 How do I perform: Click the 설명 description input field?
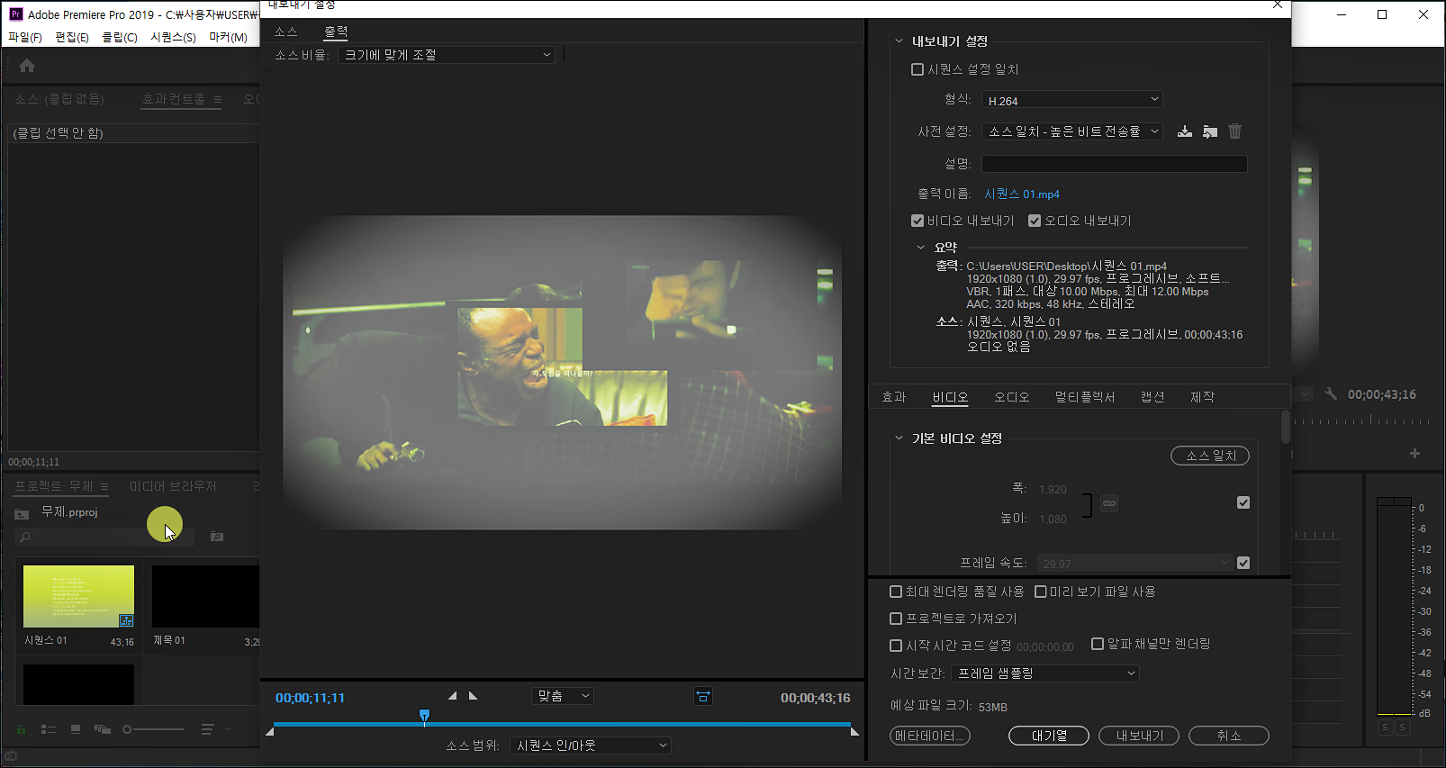(x=1115, y=164)
